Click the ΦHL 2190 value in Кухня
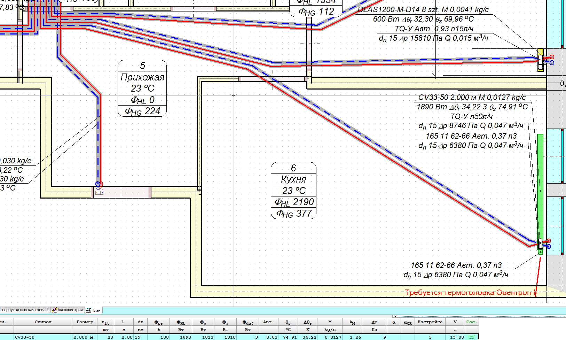566x340 pixels. 294,202
